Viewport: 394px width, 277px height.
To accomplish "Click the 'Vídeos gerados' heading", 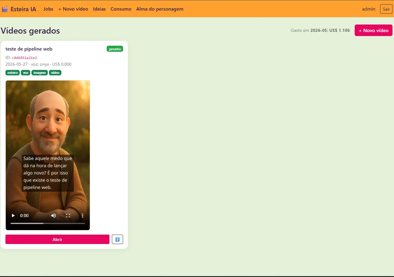I will click(x=30, y=31).
